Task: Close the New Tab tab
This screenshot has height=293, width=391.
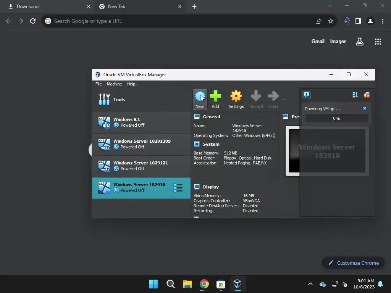Action: tap(180, 6)
